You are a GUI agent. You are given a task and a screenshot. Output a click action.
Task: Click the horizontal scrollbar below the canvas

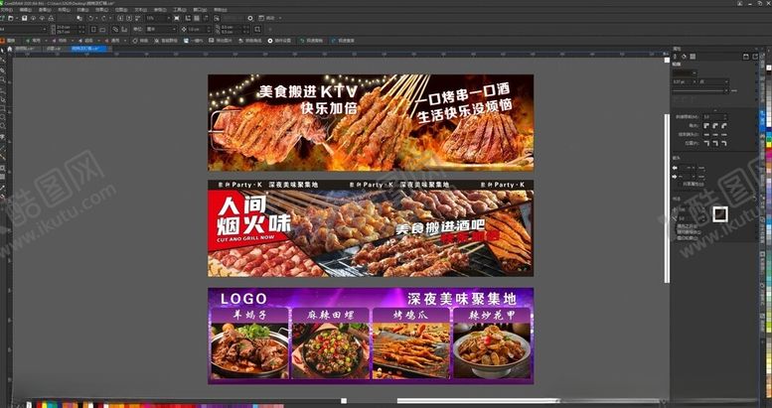tap(478, 401)
